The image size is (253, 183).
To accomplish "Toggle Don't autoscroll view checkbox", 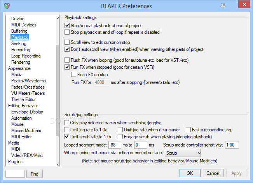I will (67, 49).
